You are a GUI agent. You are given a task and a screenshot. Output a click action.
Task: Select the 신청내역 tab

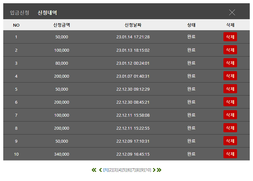(47, 13)
